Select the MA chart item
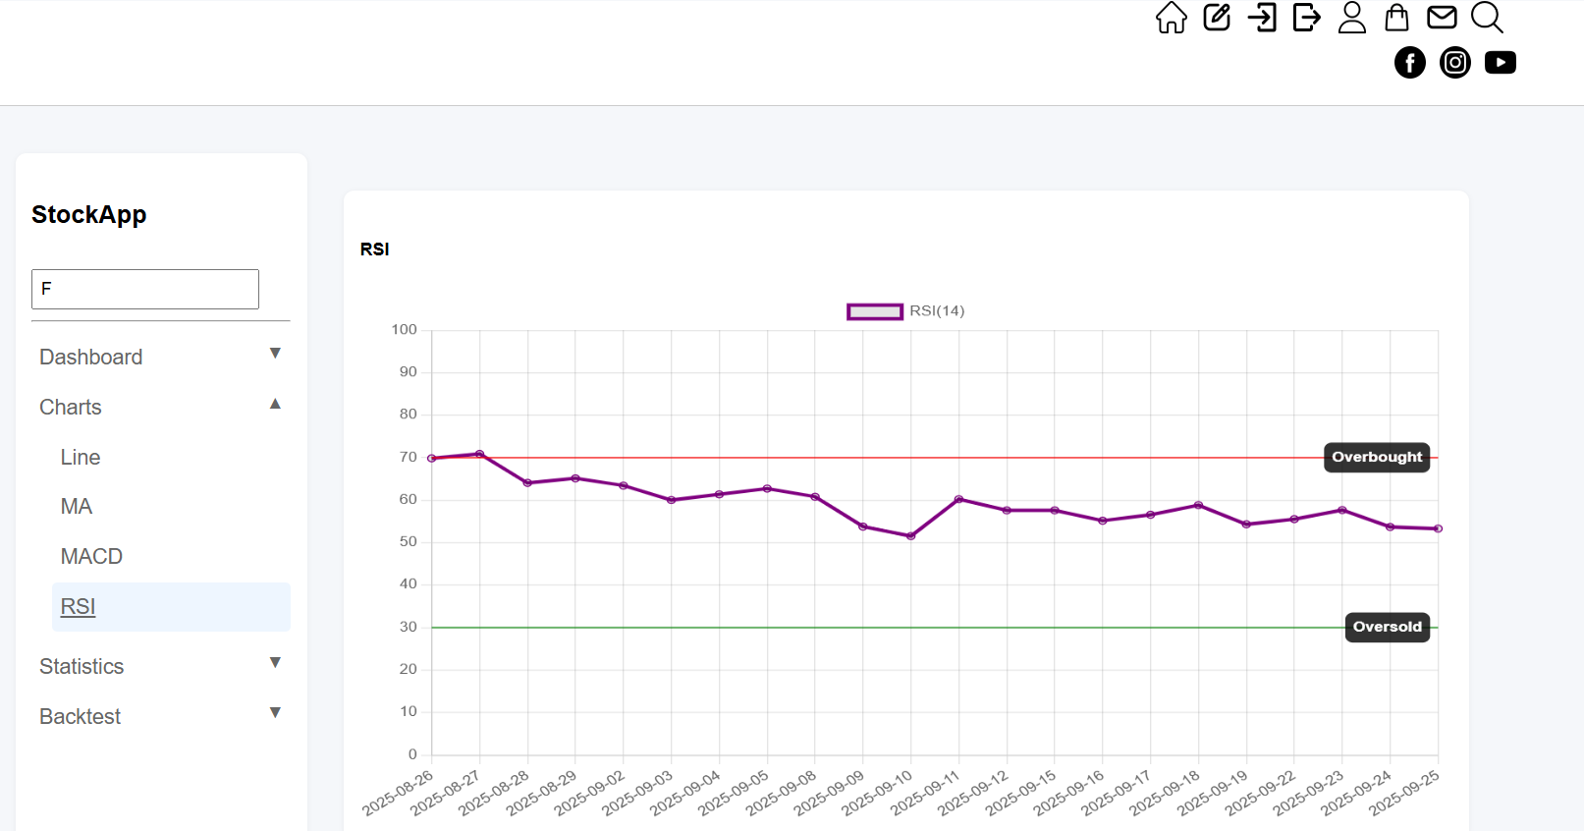The width and height of the screenshot is (1584, 831). click(77, 507)
